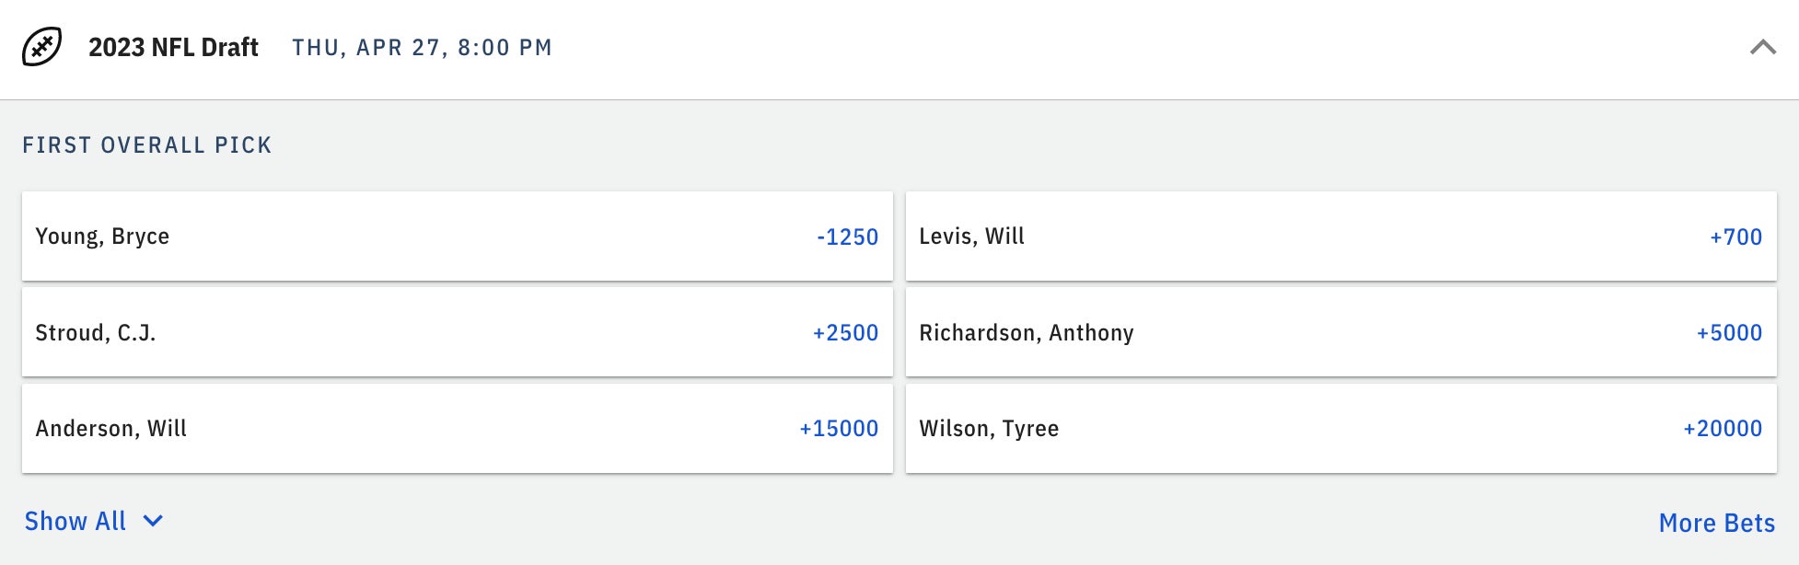This screenshot has width=1799, height=565.
Task: Select Bryce Young at -1250 odds
Action: coord(457,236)
